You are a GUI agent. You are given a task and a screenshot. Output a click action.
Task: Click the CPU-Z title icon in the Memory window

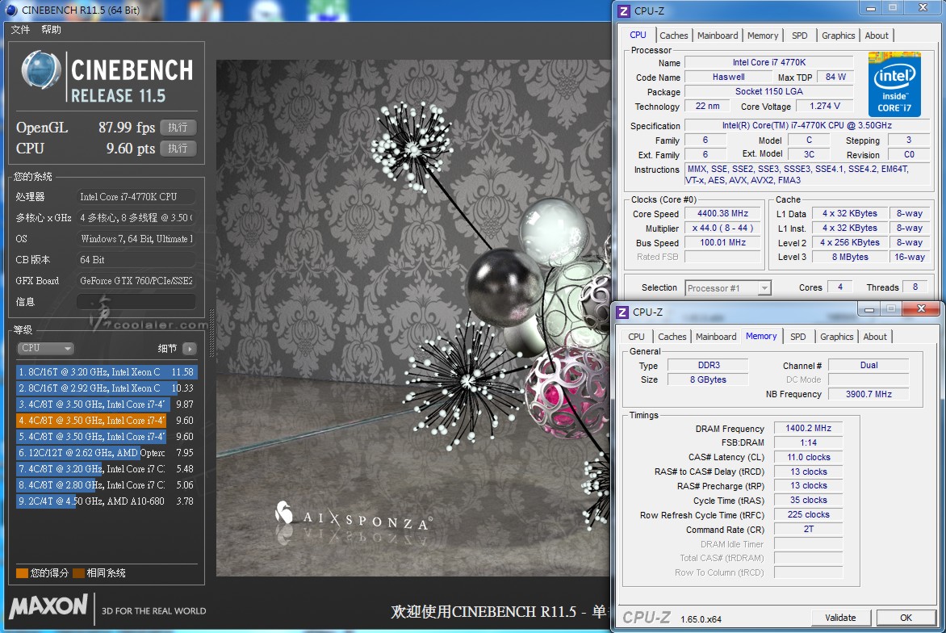coord(622,312)
